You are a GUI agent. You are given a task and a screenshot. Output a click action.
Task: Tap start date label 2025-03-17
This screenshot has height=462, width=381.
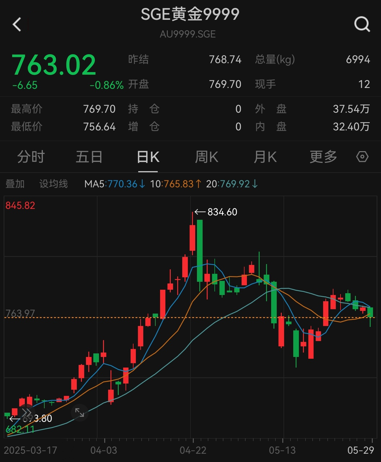click(30, 450)
